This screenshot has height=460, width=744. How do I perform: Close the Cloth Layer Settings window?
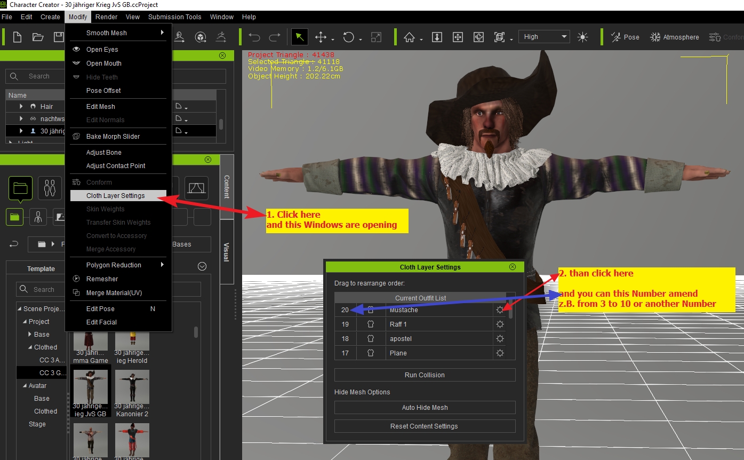click(513, 267)
